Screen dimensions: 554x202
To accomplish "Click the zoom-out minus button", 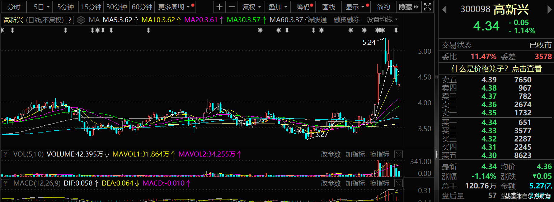I will click(x=232, y=7).
